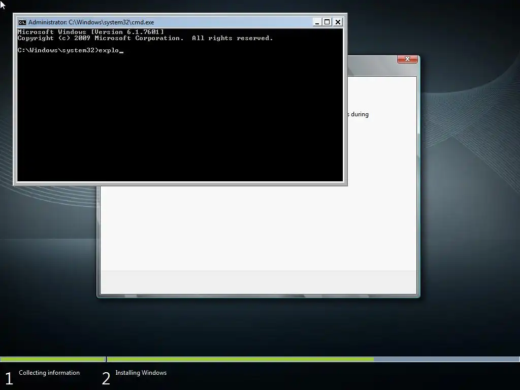Image resolution: width=520 pixels, height=390 pixels.
Task: Click 'Microsoft Windows [Version 6.1.7601]' line
Action: pyautogui.click(x=90, y=32)
